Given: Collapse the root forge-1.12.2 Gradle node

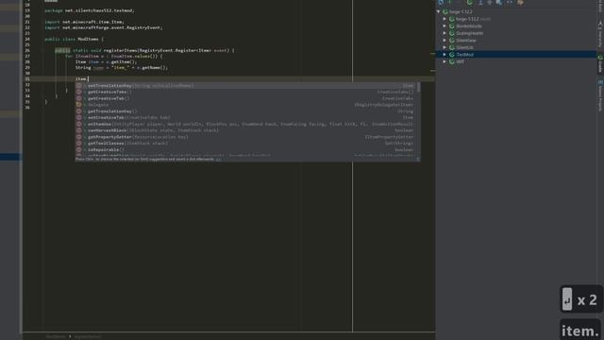Looking at the screenshot, I should pyautogui.click(x=438, y=11).
